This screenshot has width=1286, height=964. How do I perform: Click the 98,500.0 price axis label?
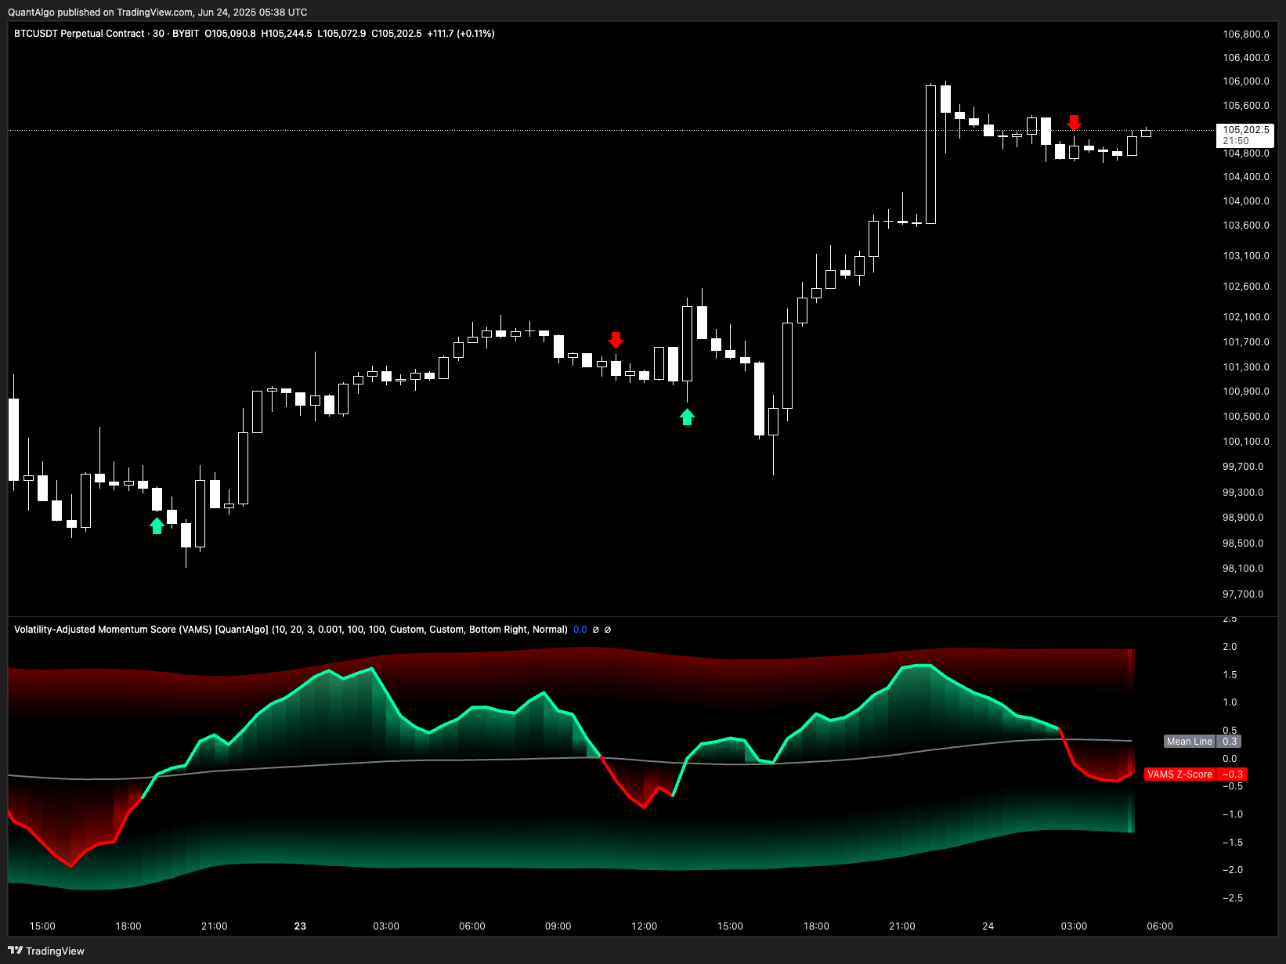[x=1243, y=543]
